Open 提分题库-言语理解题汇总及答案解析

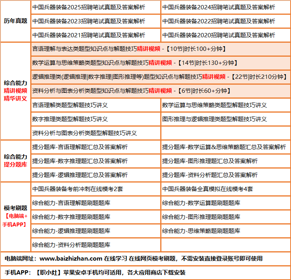(x=80, y=147)
